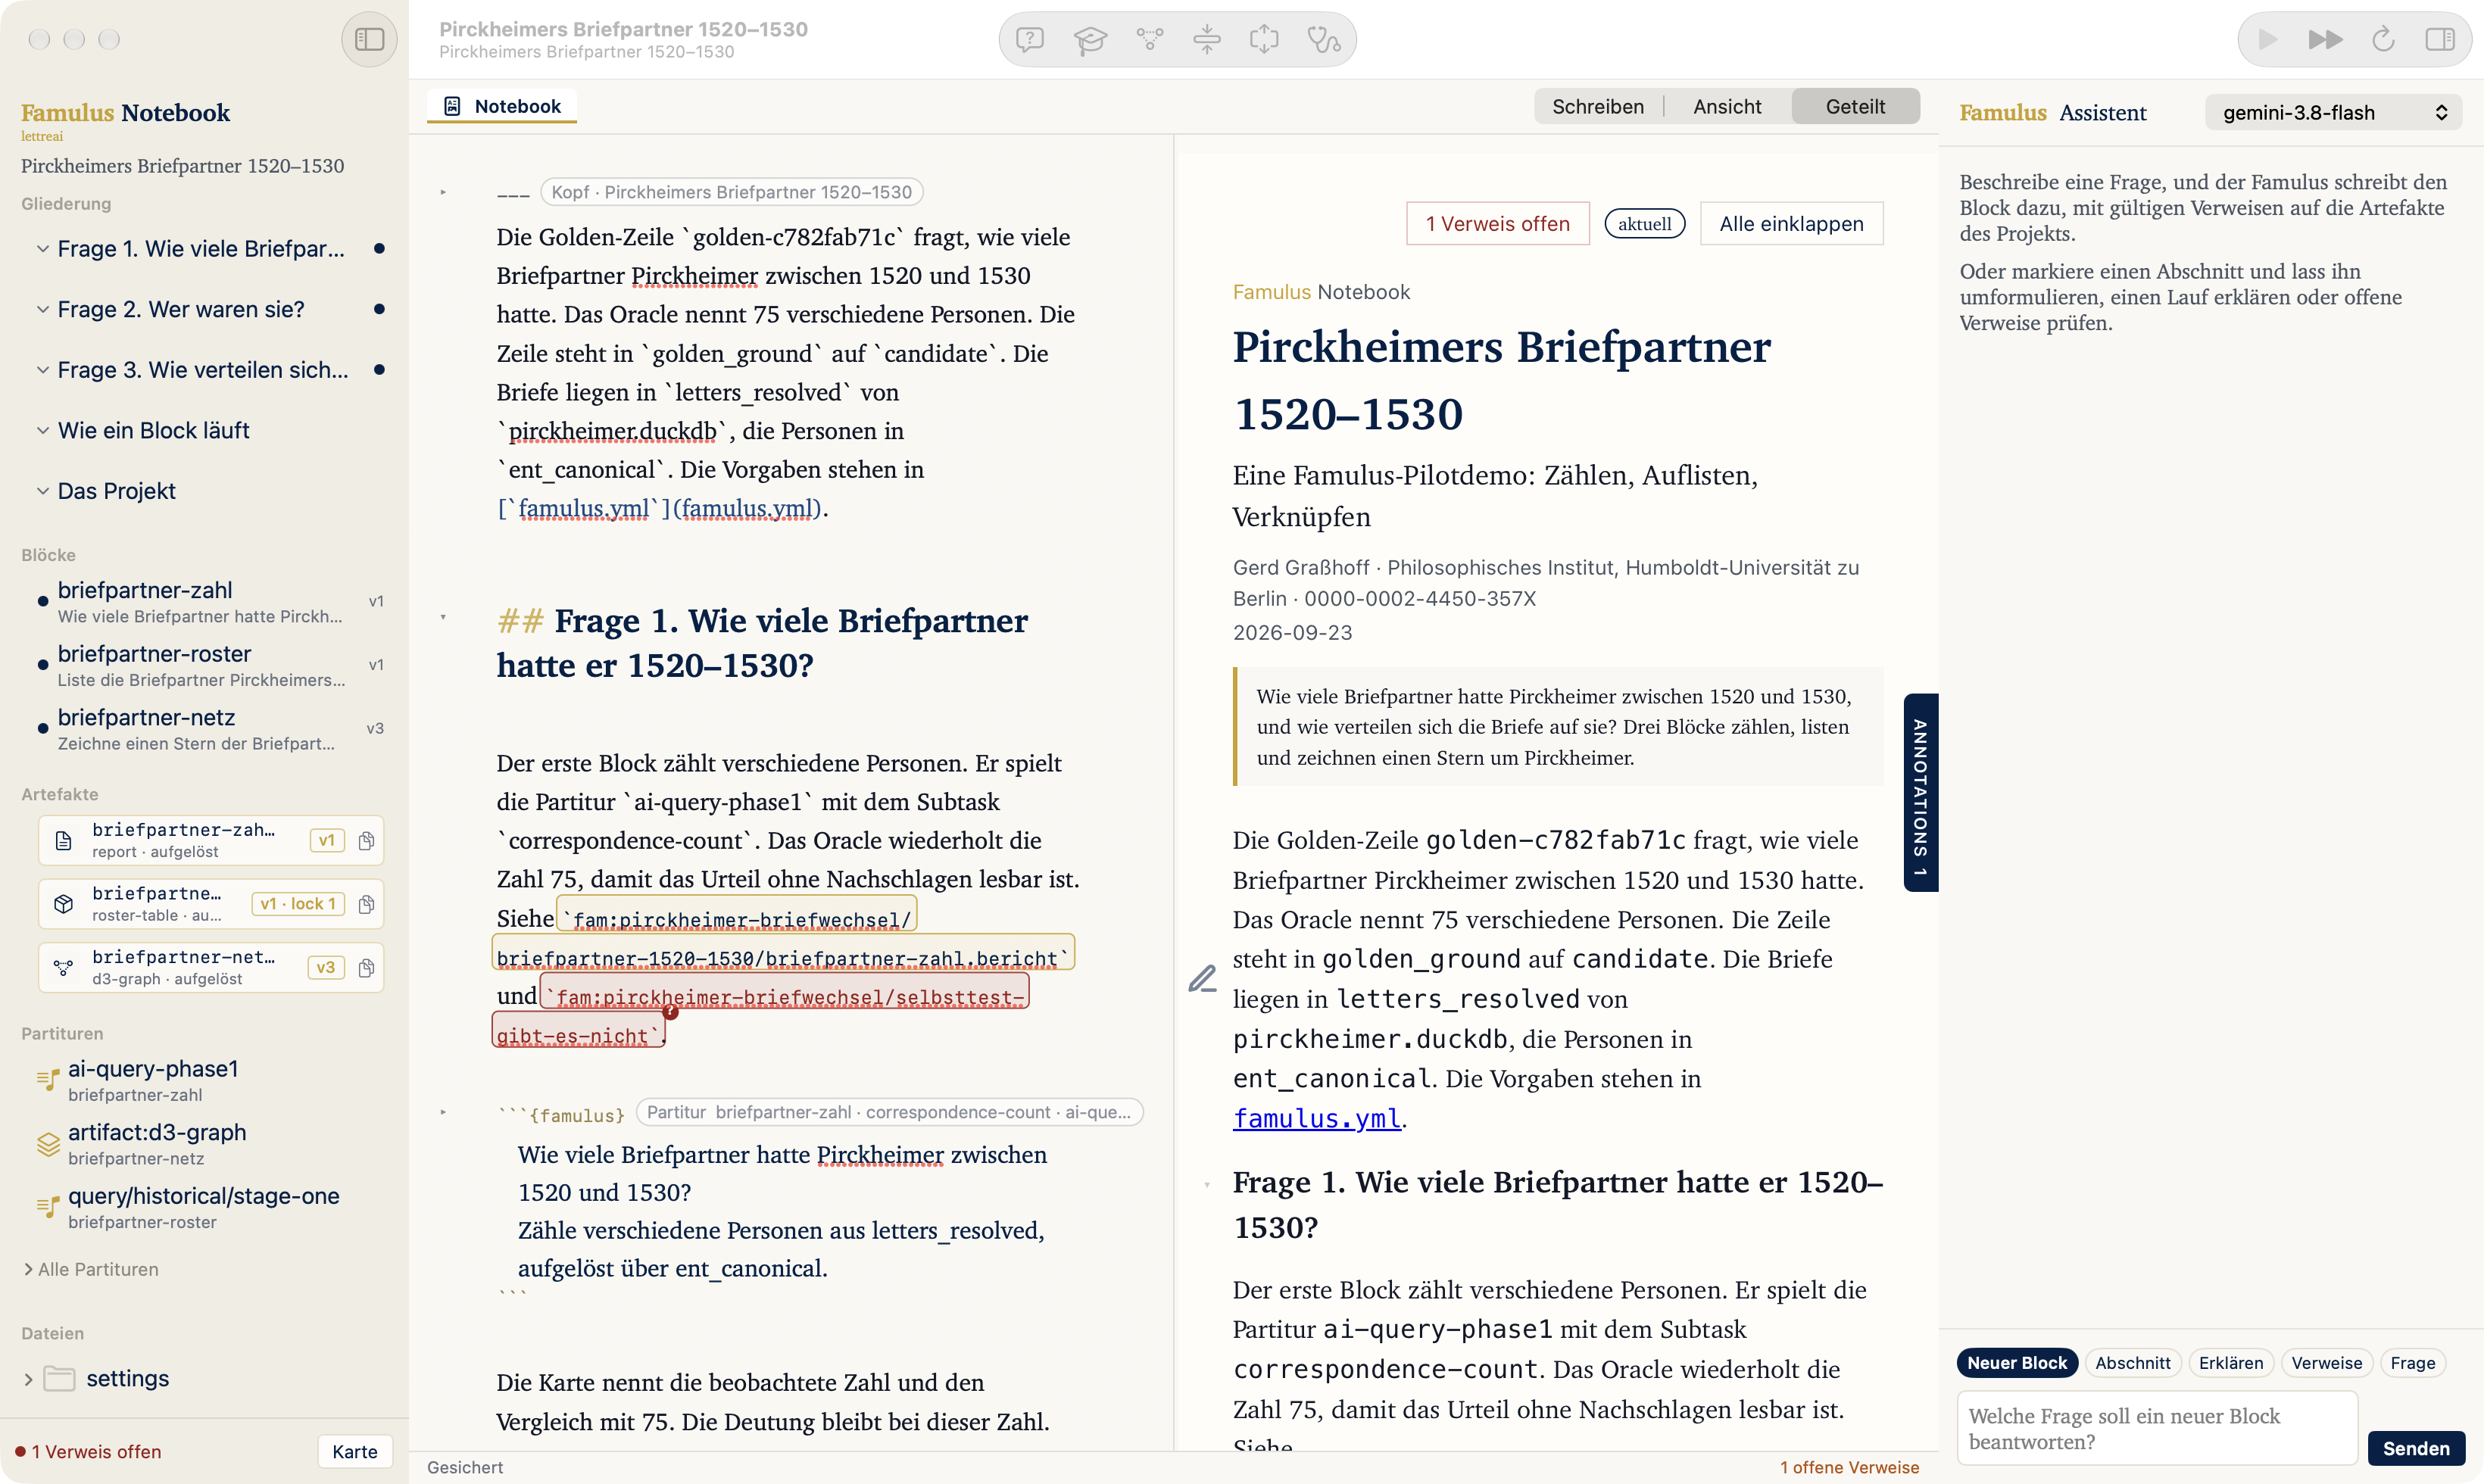Copy the briefpartner-zahl report artefact
This screenshot has width=2484, height=1484.
pyautogui.click(x=366, y=841)
